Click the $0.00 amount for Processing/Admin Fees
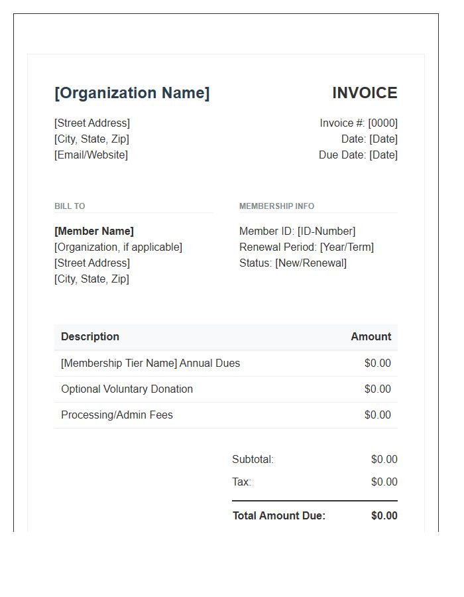 (377, 415)
